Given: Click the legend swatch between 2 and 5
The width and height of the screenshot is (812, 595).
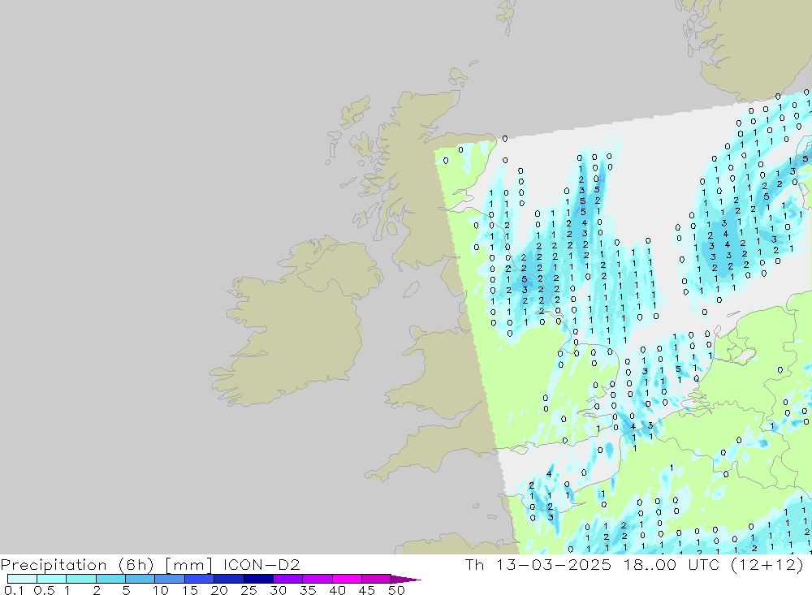Looking at the screenshot, I should pos(110,579).
